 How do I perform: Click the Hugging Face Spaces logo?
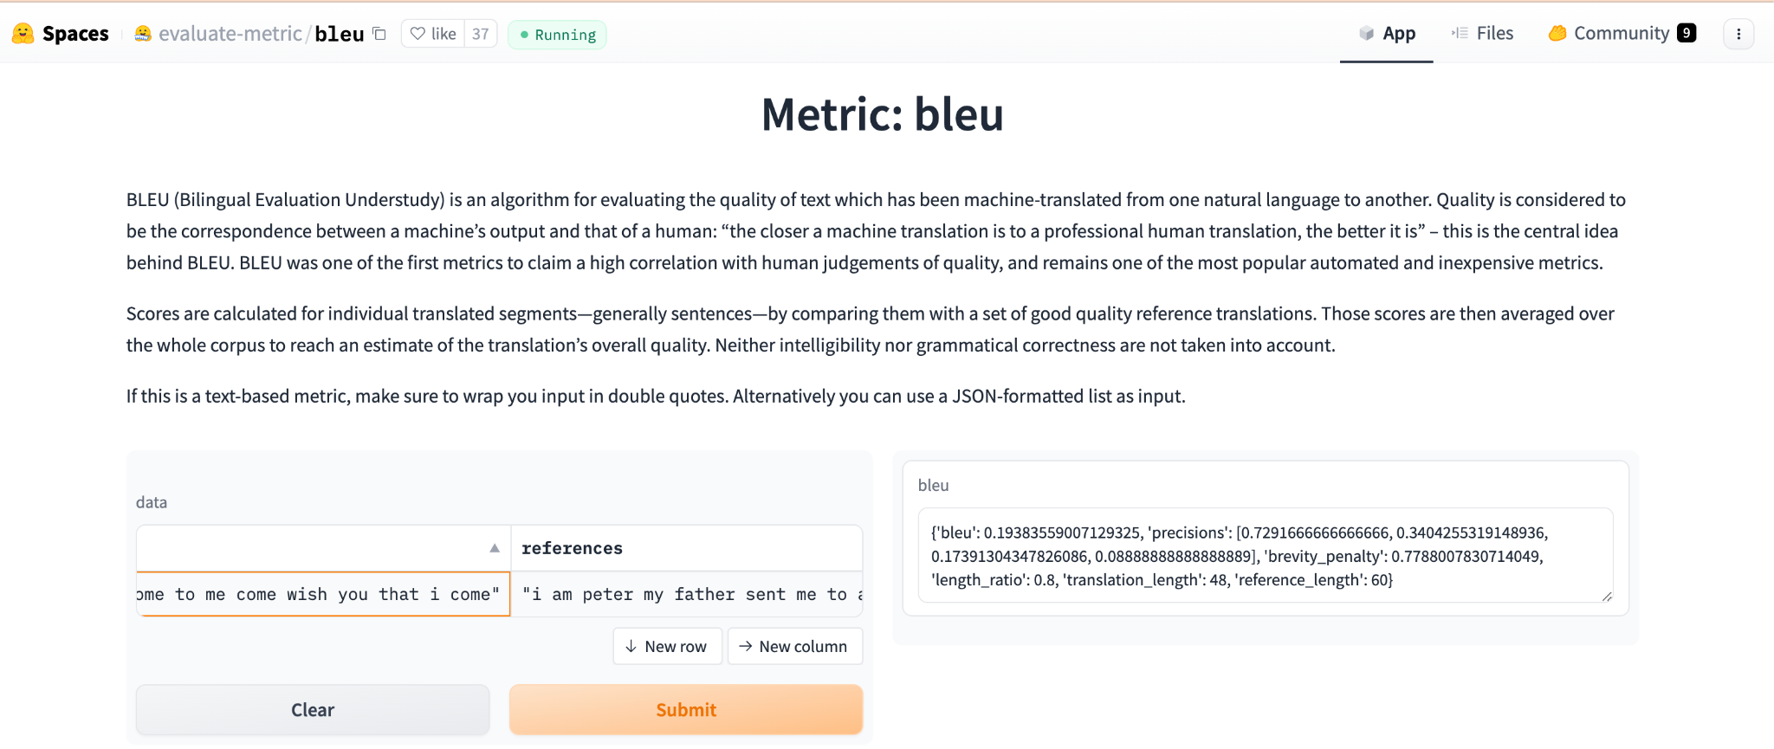(x=23, y=34)
